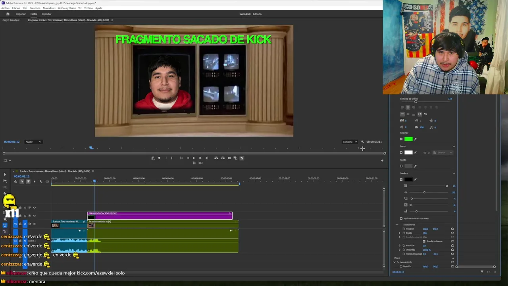The width and height of the screenshot is (508, 286).
Task: Collapse the Transformar section
Action: point(397,224)
